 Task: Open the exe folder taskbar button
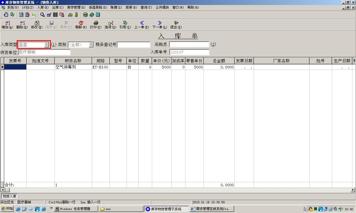121,209
